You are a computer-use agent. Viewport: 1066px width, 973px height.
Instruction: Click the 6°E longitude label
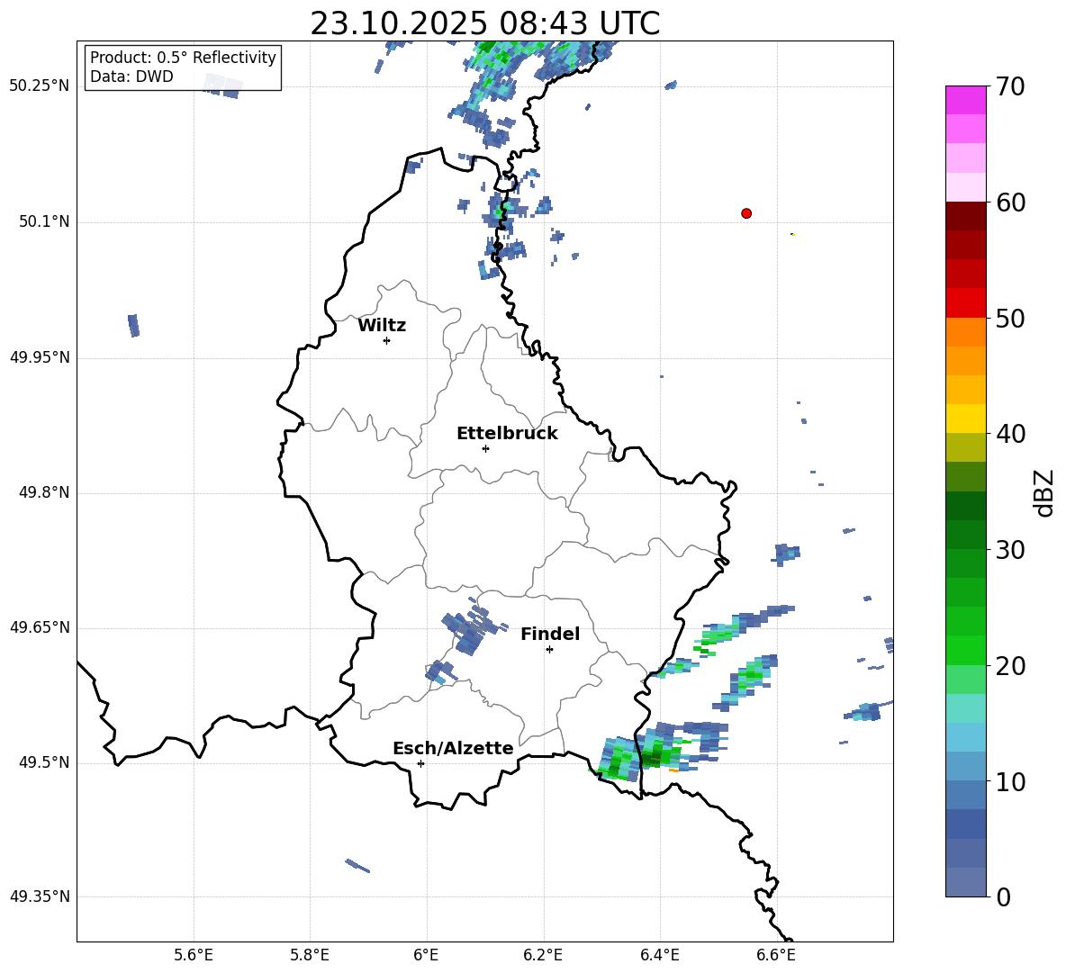426,955
